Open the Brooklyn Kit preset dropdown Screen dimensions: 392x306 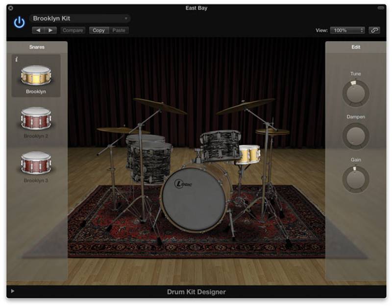pyautogui.click(x=80, y=19)
